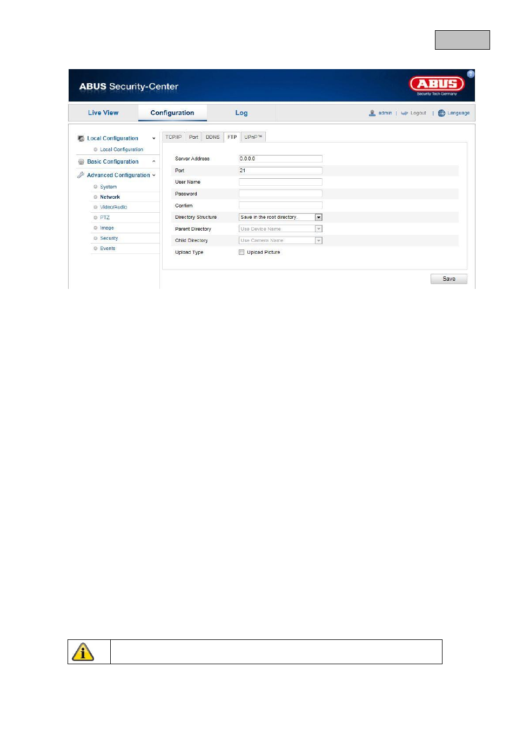Click the Confirm password field
516x729 pixels.
coord(280,206)
